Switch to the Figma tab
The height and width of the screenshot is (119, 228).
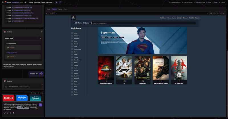[x=60, y=9]
